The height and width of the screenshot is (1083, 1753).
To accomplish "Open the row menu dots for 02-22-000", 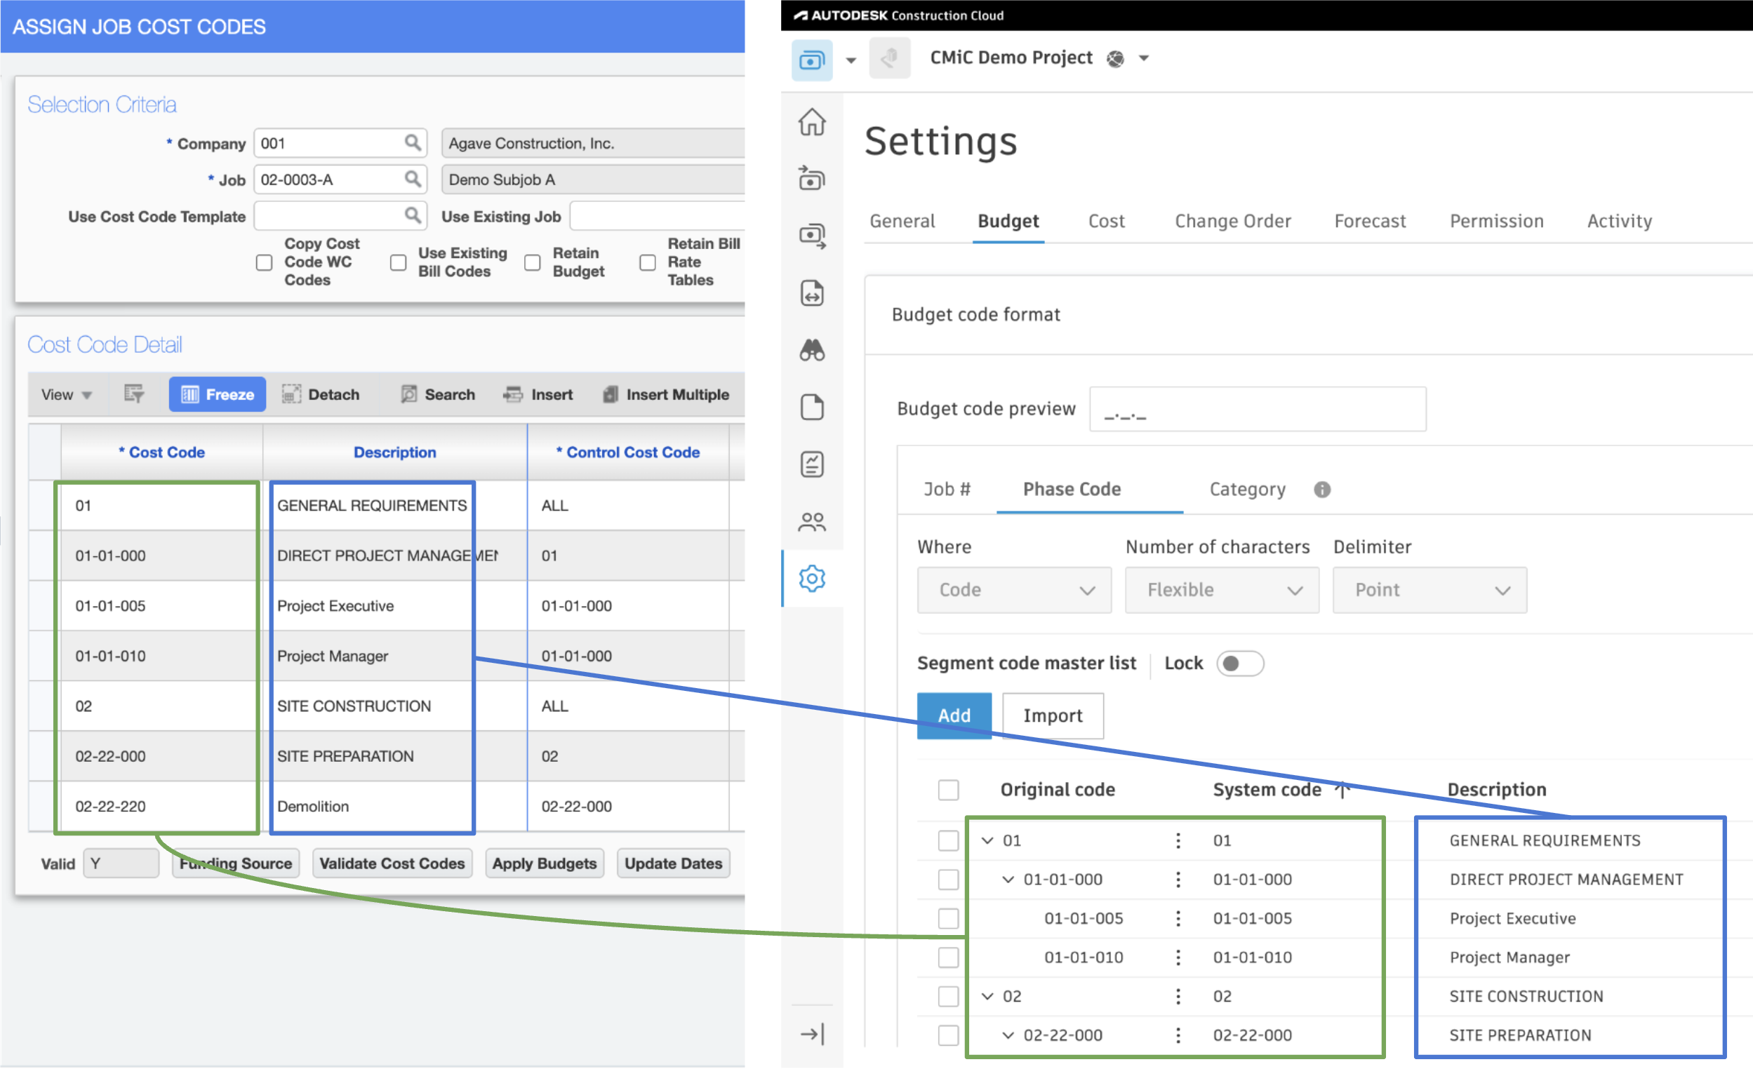I will (1178, 1035).
